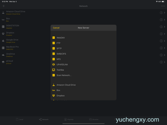
Task: Switch to the Browser tab
Action: tap(94, 120)
